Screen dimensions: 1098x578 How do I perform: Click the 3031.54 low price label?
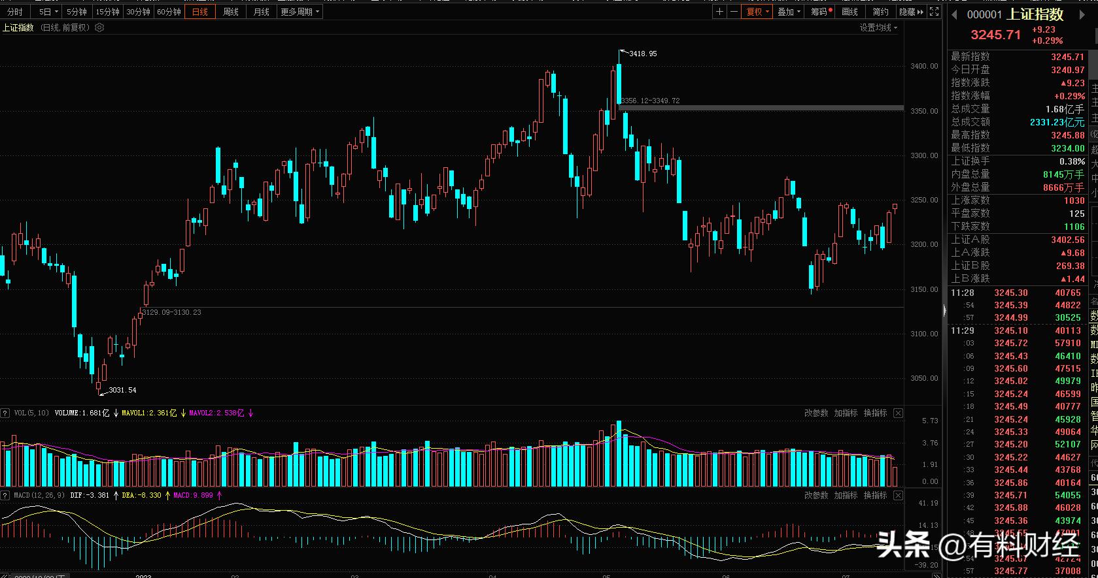pos(122,390)
